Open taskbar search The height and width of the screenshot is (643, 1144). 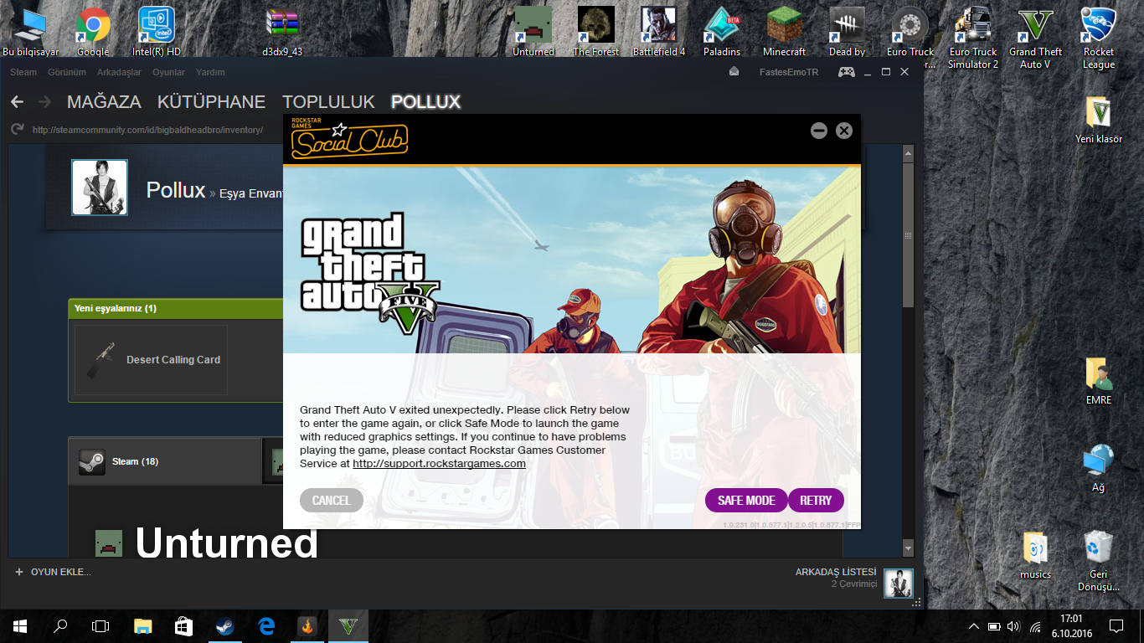click(x=60, y=626)
